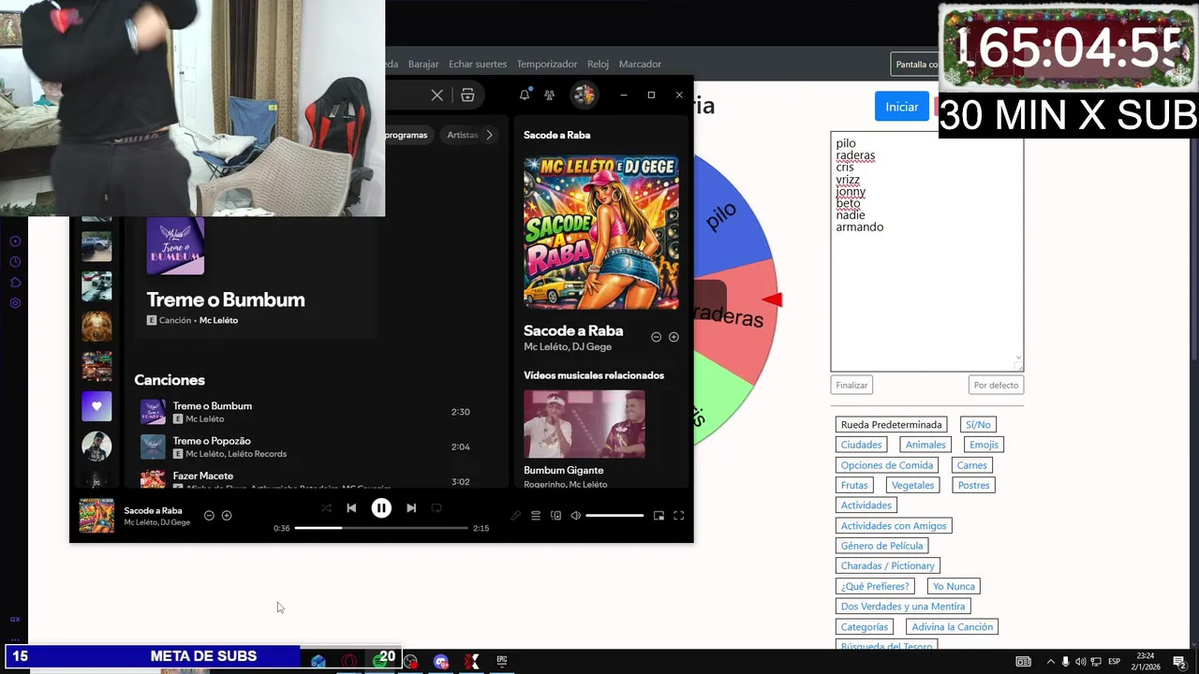Open the Barajar menu item

point(423,64)
